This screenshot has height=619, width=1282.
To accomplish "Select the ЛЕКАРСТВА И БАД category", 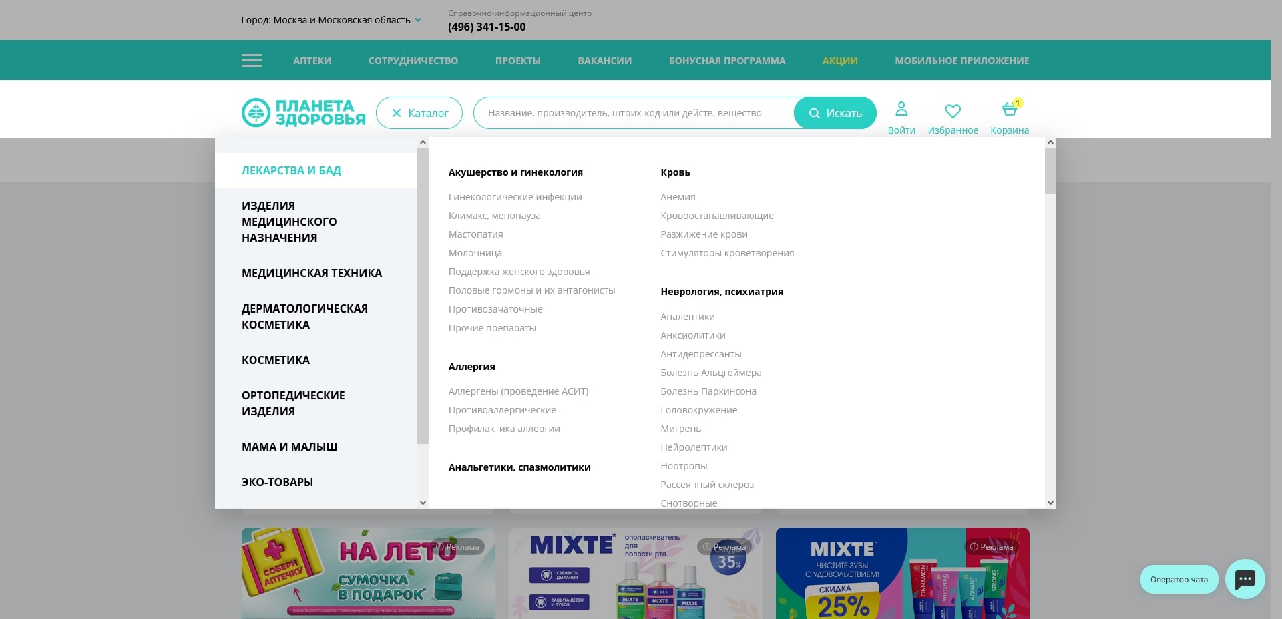I will tap(291, 170).
